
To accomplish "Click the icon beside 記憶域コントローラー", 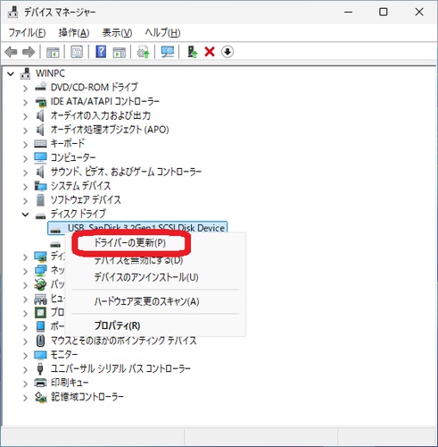I will click(40, 397).
